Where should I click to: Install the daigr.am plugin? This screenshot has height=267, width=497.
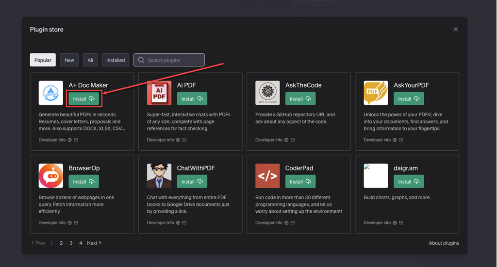coord(409,182)
